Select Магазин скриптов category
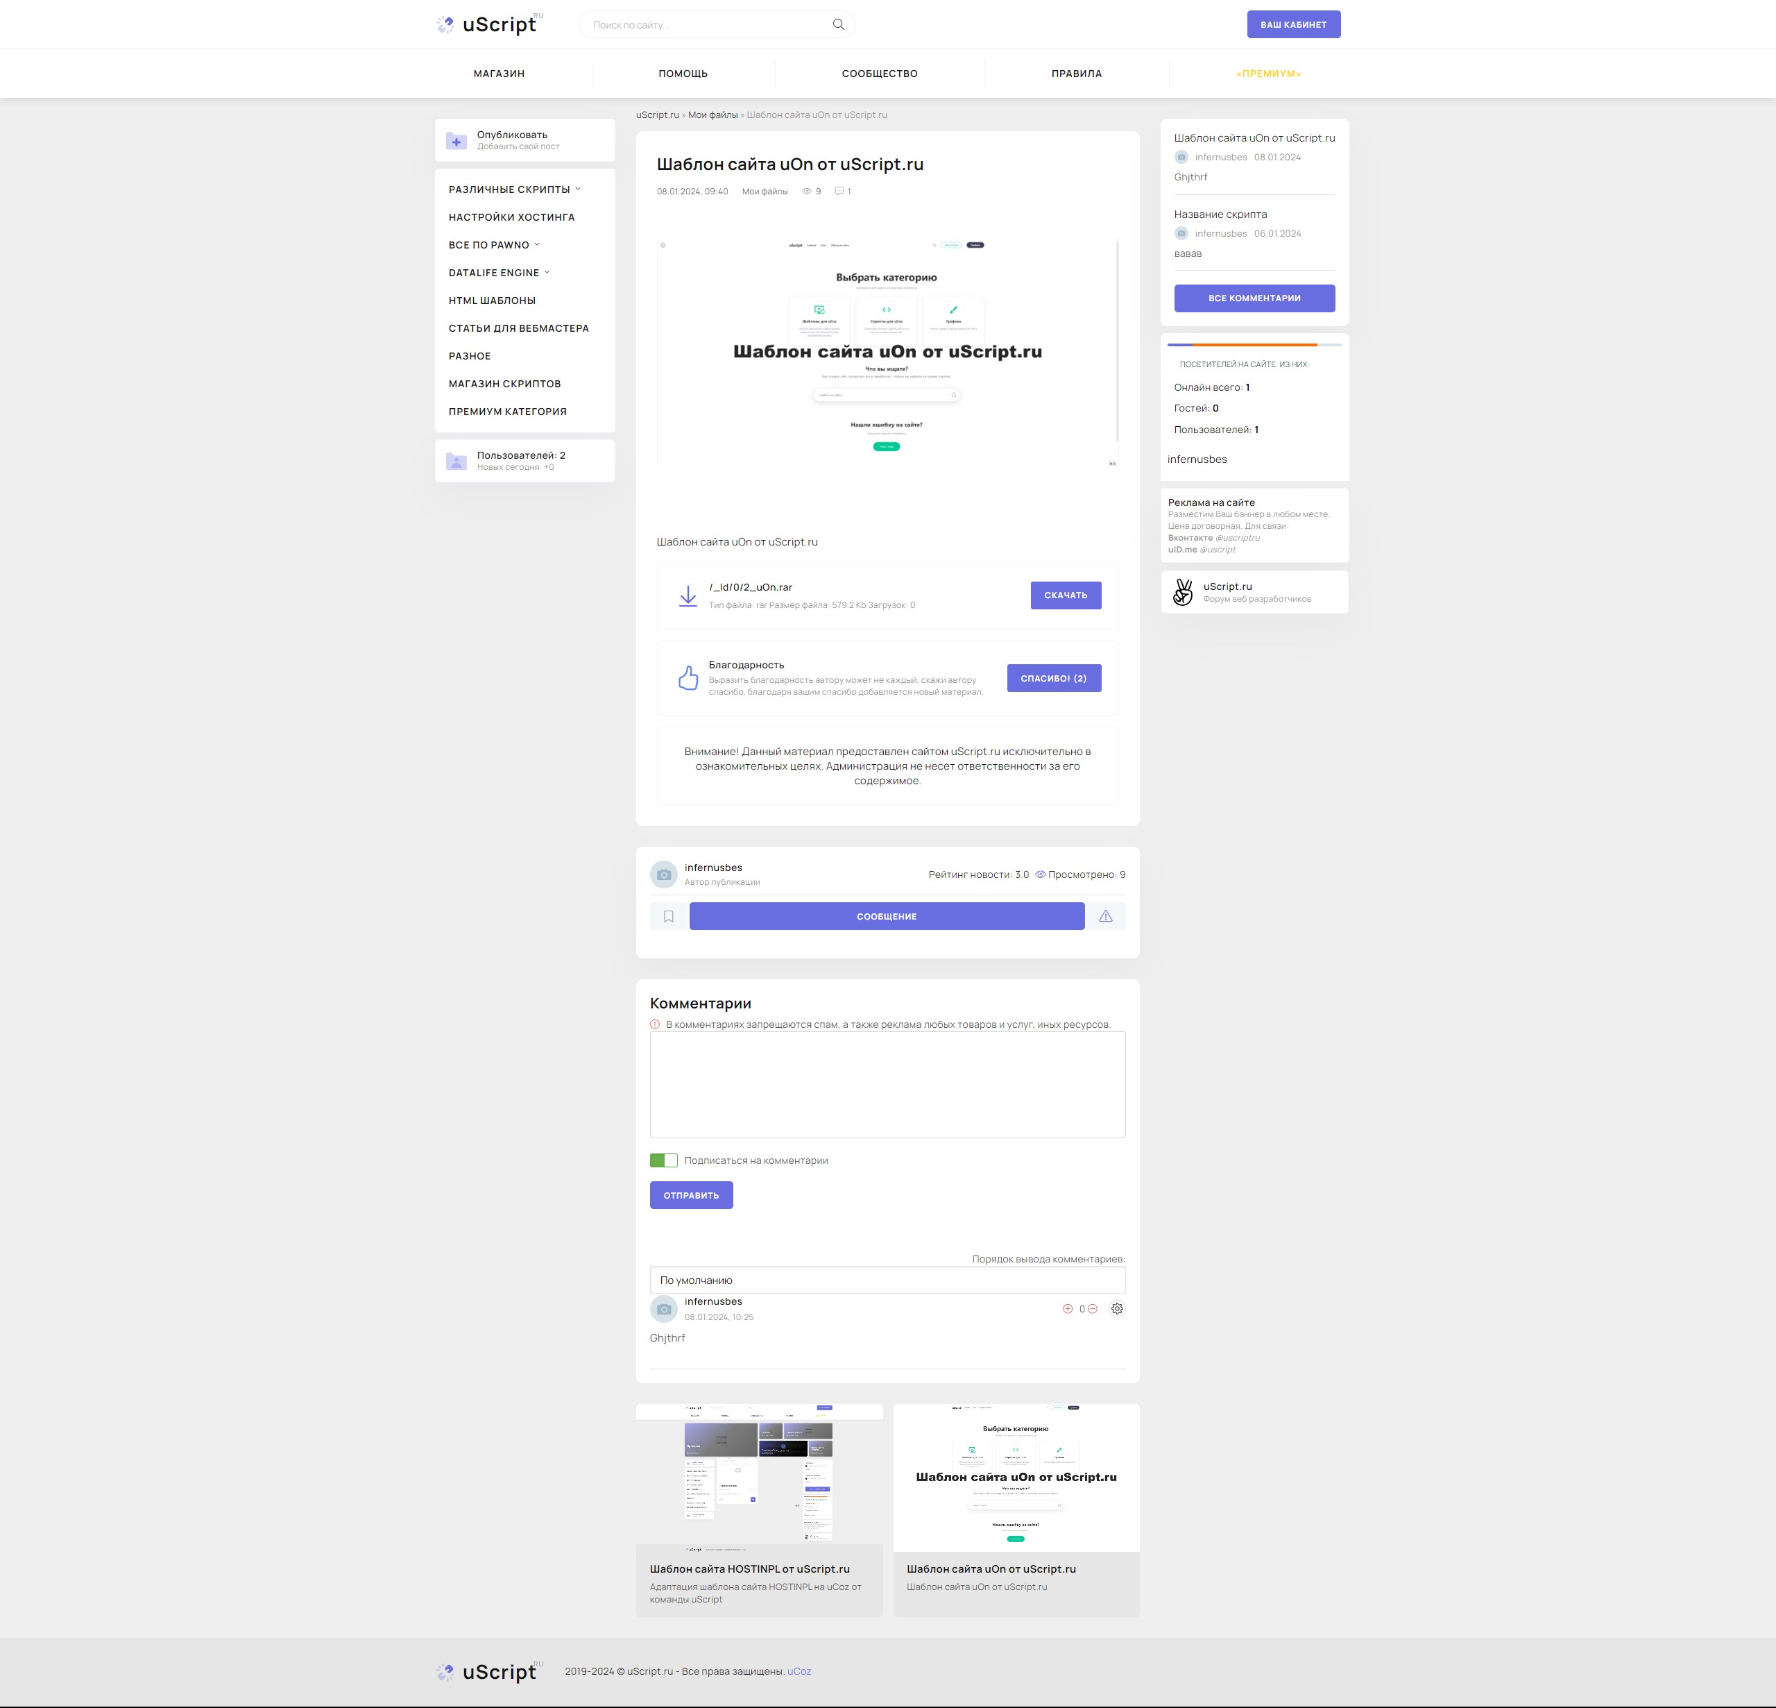Image resolution: width=1776 pixels, height=1708 pixels. (x=505, y=384)
